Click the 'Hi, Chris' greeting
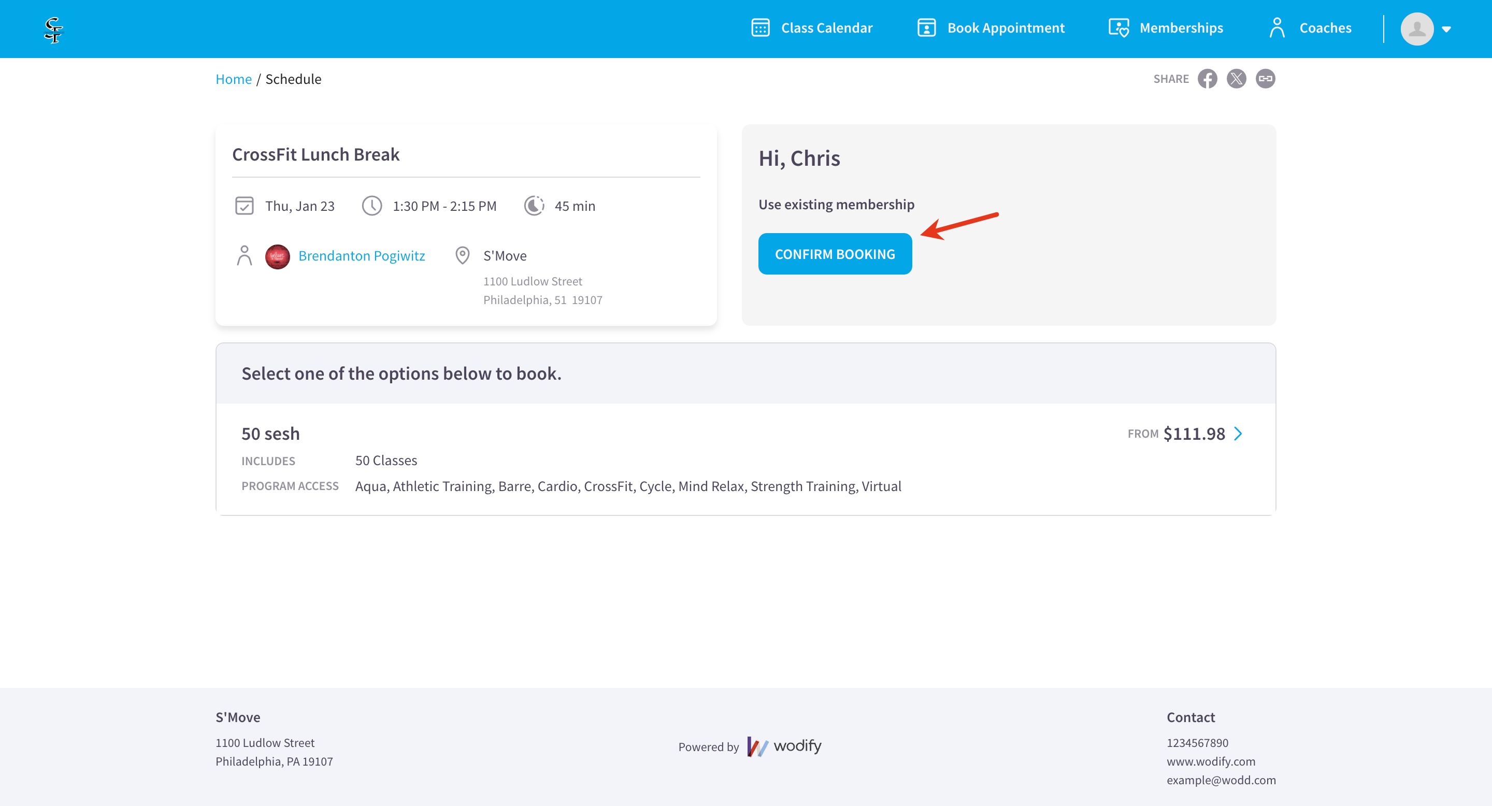 [x=799, y=158]
